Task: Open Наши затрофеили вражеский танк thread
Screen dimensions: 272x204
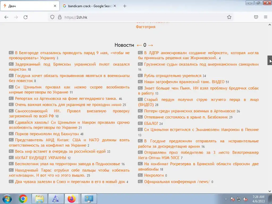Action: click(x=184, y=82)
